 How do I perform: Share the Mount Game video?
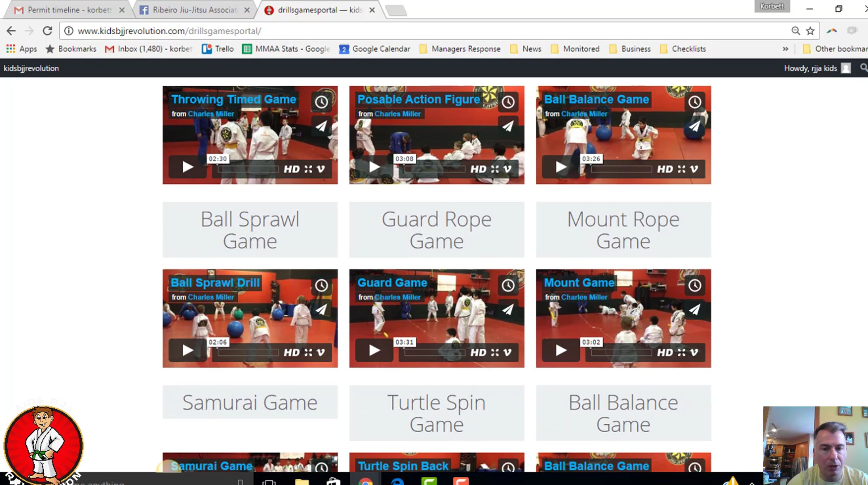point(694,310)
